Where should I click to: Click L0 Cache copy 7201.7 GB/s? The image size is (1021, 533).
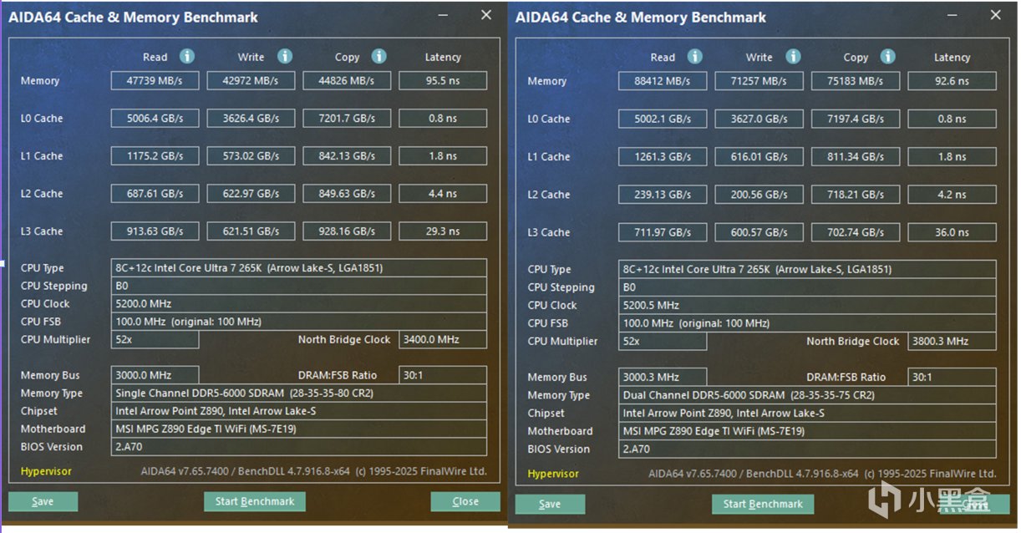(347, 118)
